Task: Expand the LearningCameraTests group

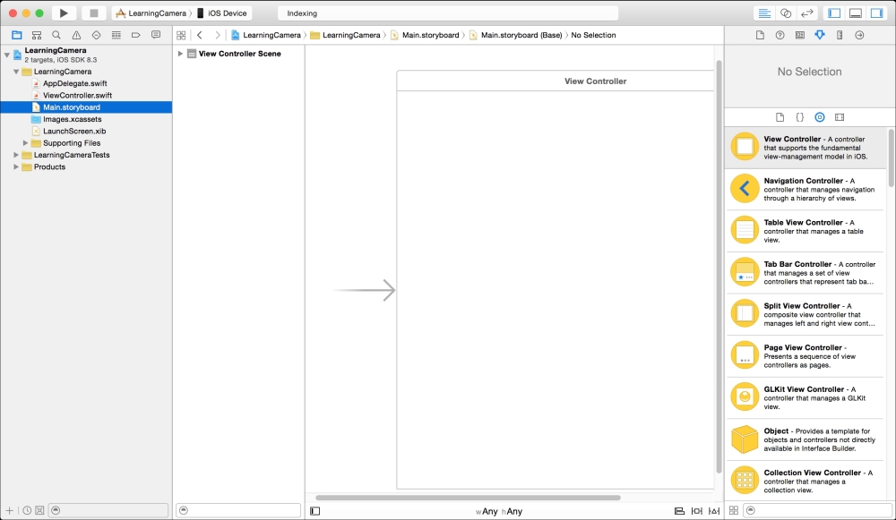Action: pos(16,155)
